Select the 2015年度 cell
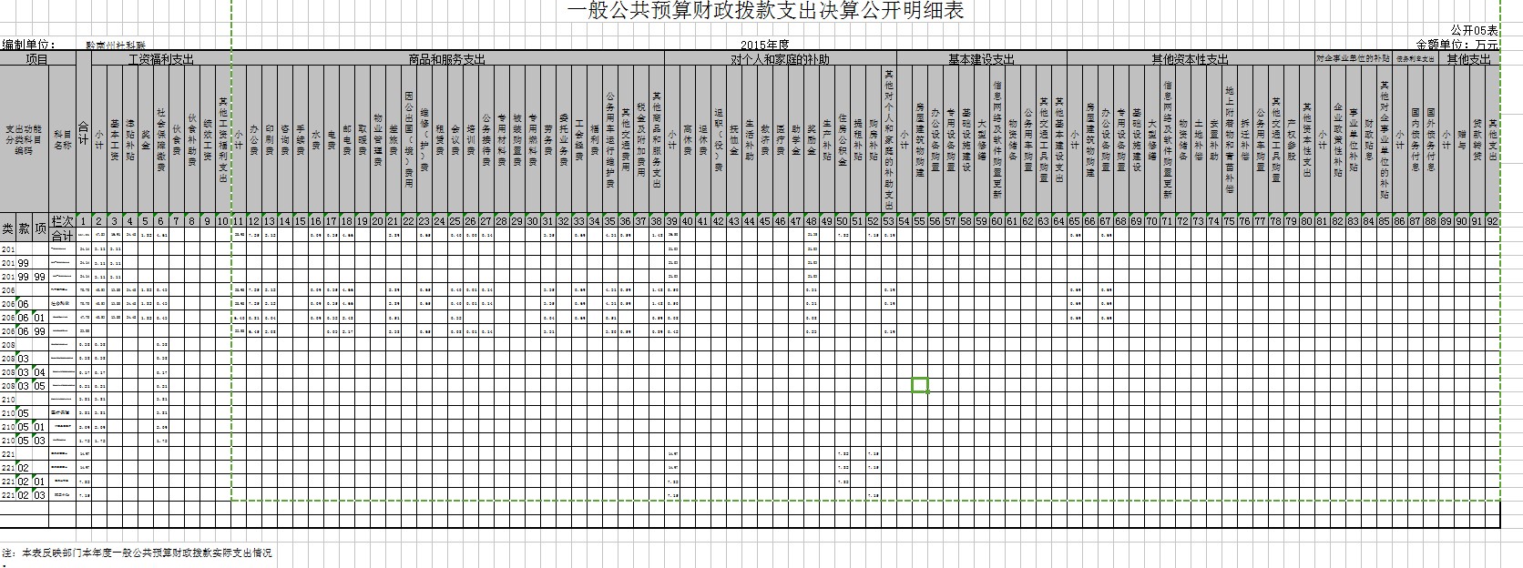The width and height of the screenshot is (1523, 568). (x=764, y=45)
